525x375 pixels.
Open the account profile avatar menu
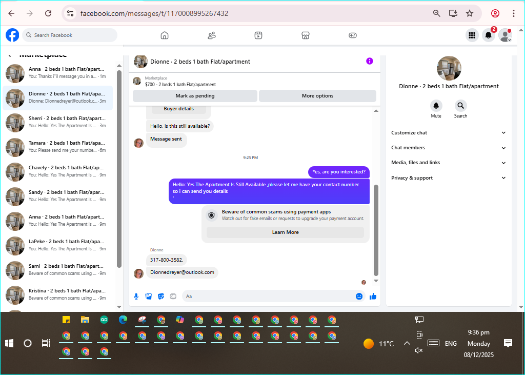click(505, 35)
